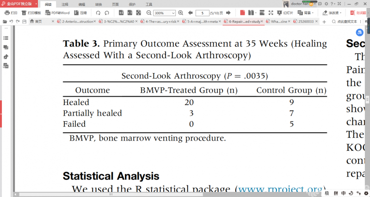
Task: Switch to 2-Anterio...struction document tab
Action: click(x=76, y=21)
